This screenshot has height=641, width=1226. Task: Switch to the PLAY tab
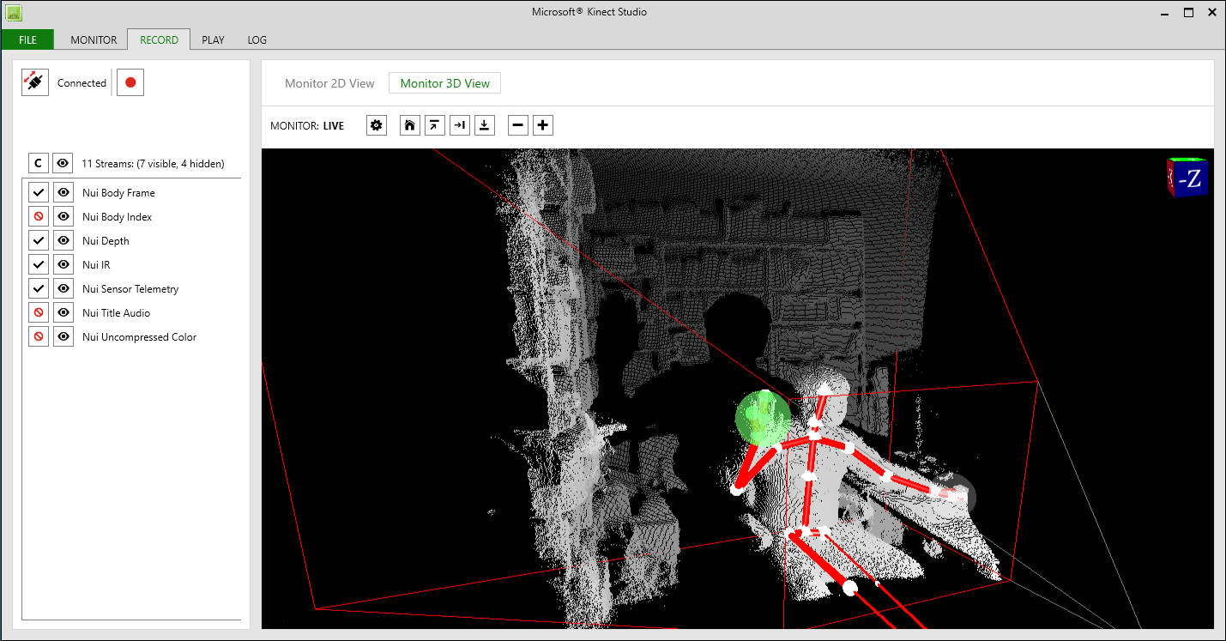(213, 39)
